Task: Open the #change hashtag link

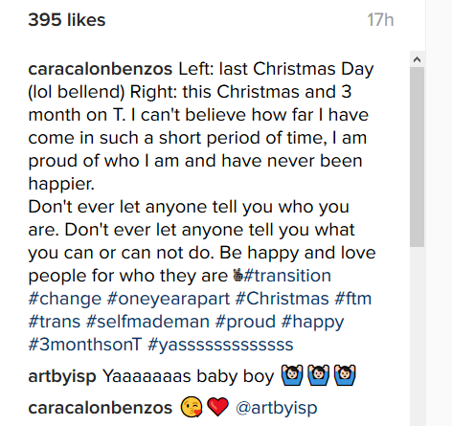Action: [x=65, y=299]
